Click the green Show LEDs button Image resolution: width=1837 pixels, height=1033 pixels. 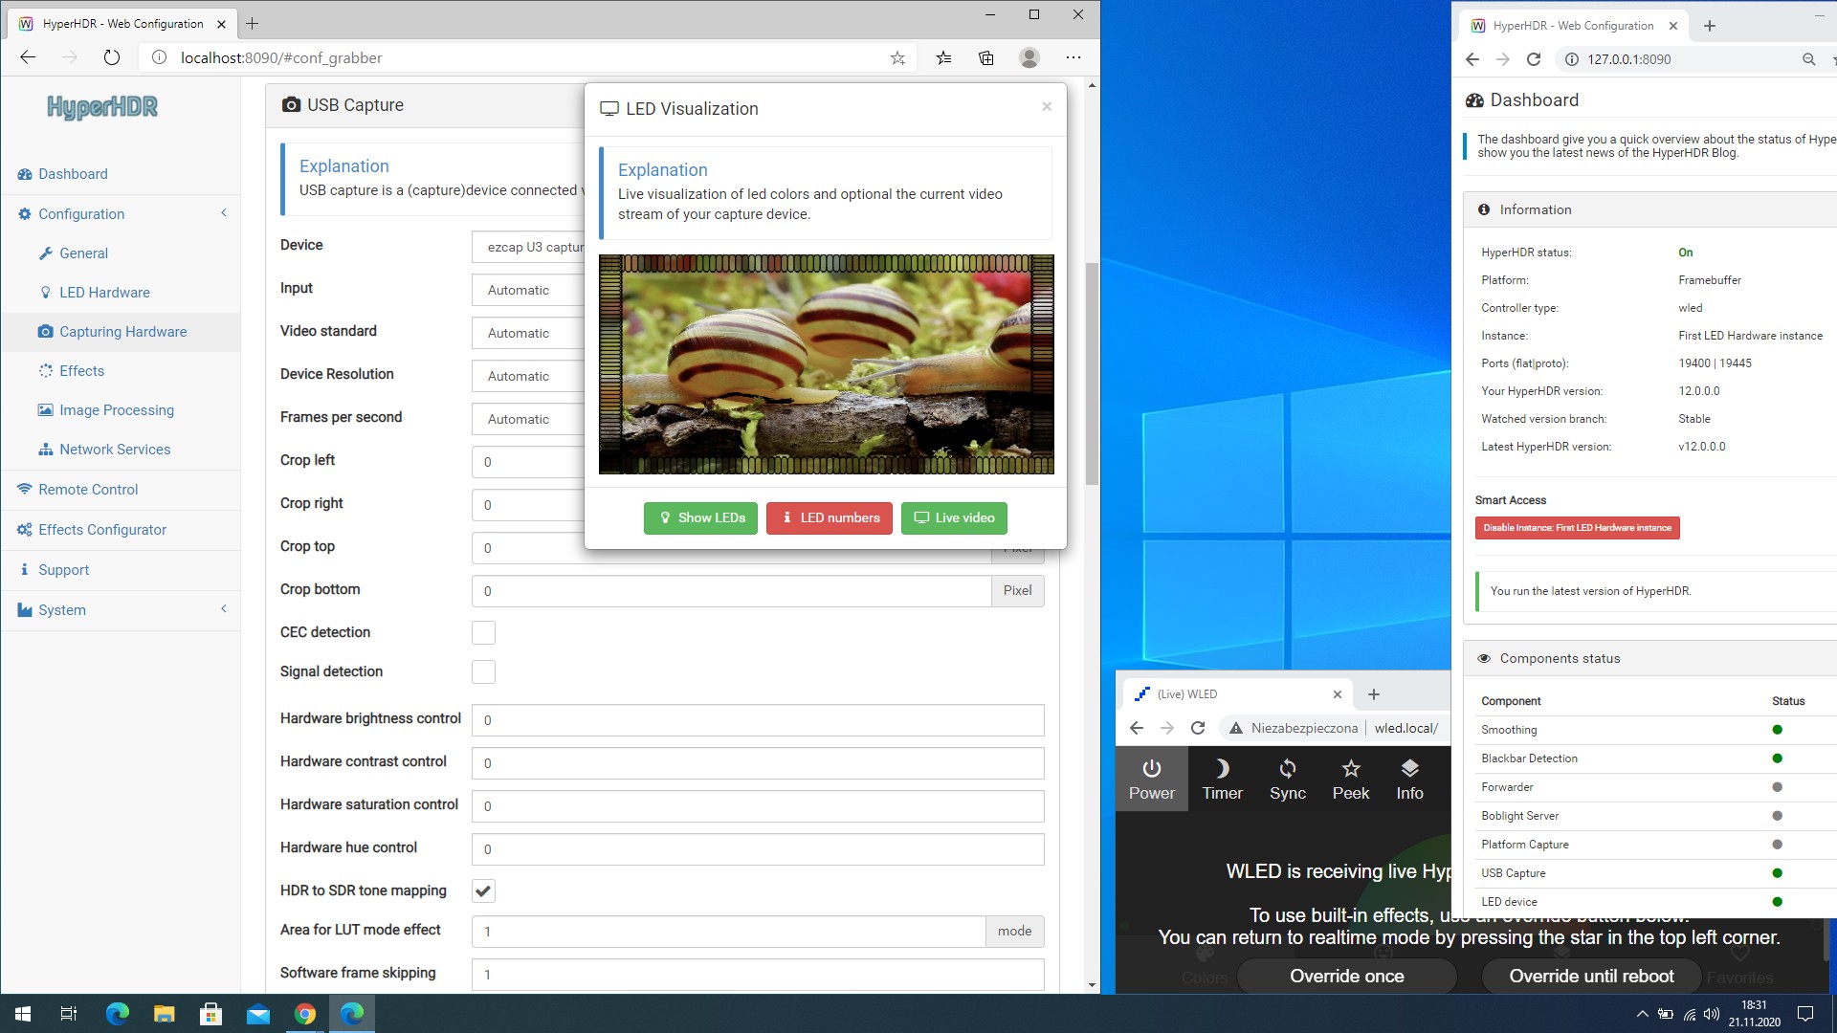(700, 518)
